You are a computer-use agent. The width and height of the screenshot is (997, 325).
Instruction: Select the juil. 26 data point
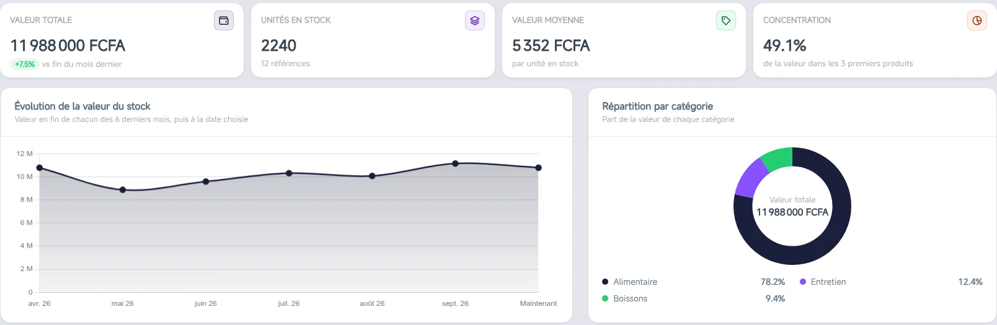(x=289, y=173)
